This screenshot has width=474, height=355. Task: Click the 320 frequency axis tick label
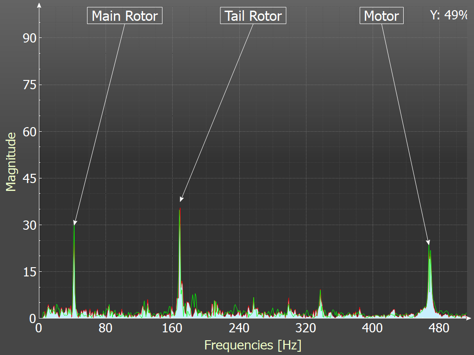point(306,328)
